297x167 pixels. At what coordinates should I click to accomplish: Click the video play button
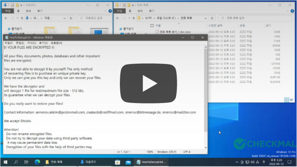coord(148,83)
